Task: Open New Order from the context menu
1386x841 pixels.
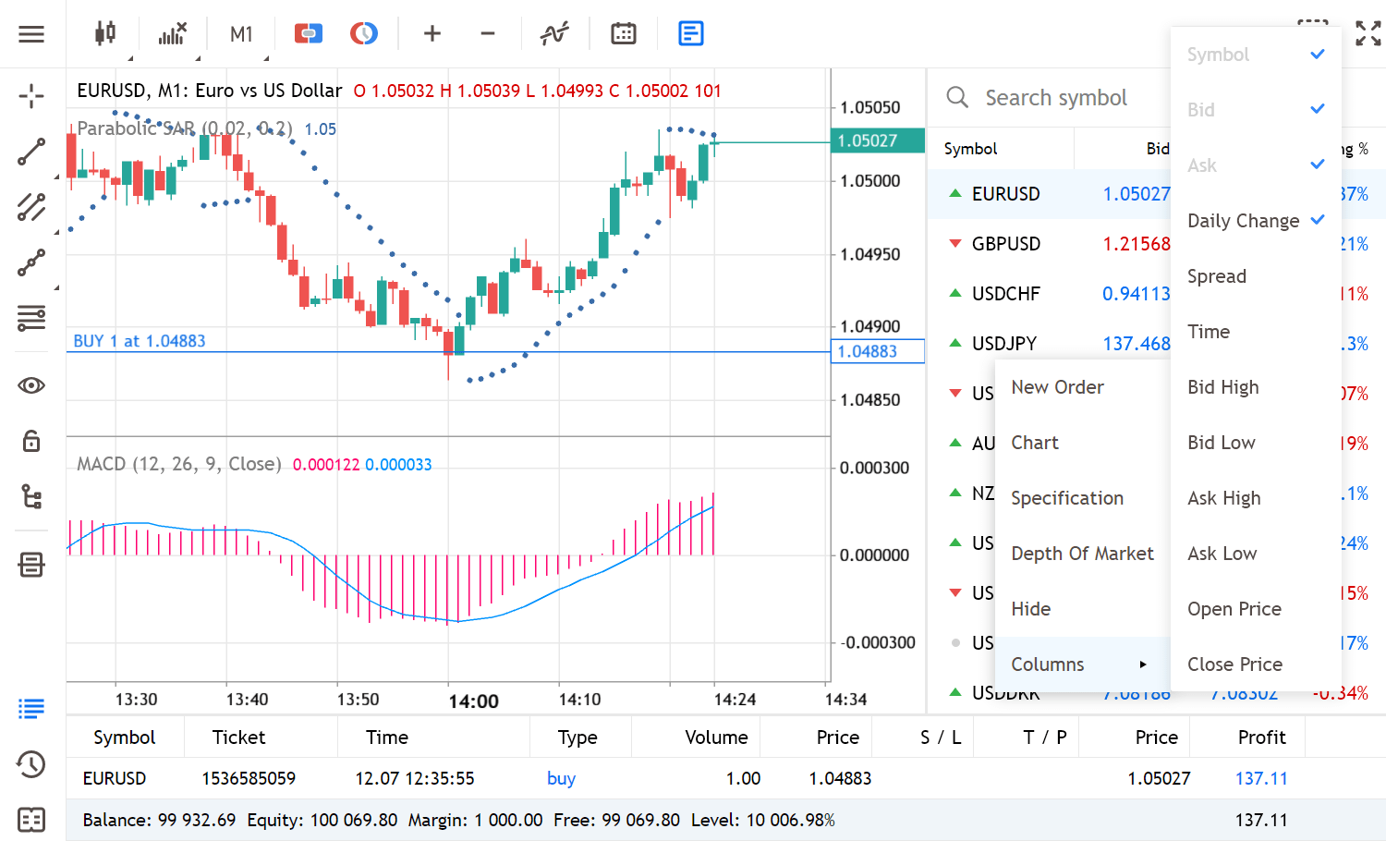Action: 1057,386
